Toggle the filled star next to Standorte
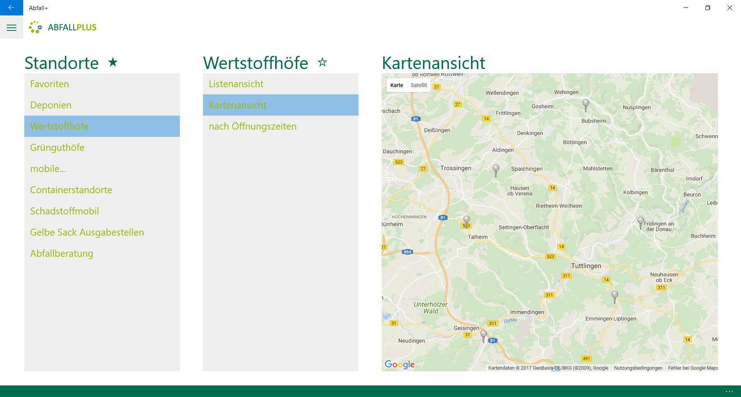Screen dimensions: 741x397 (x=113, y=62)
